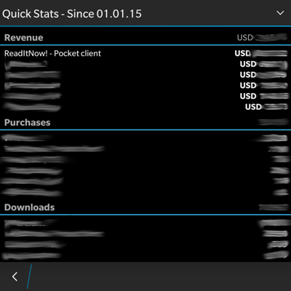Click the blurred Revenue total USD amount
Viewport: 291px width, 291px height.
pyautogui.click(x=262, y=38)
